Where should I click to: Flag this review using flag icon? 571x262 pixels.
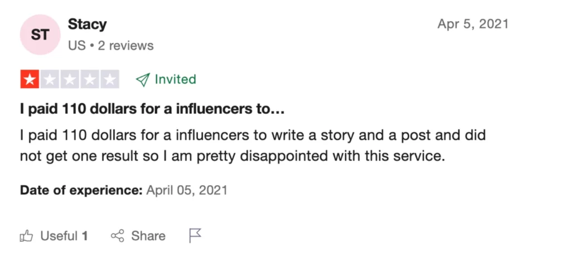tap(195, 236)
